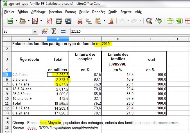Screen dimensions: 190x133
Task: Click the Cut scissors icon
Action: point(80,21)
